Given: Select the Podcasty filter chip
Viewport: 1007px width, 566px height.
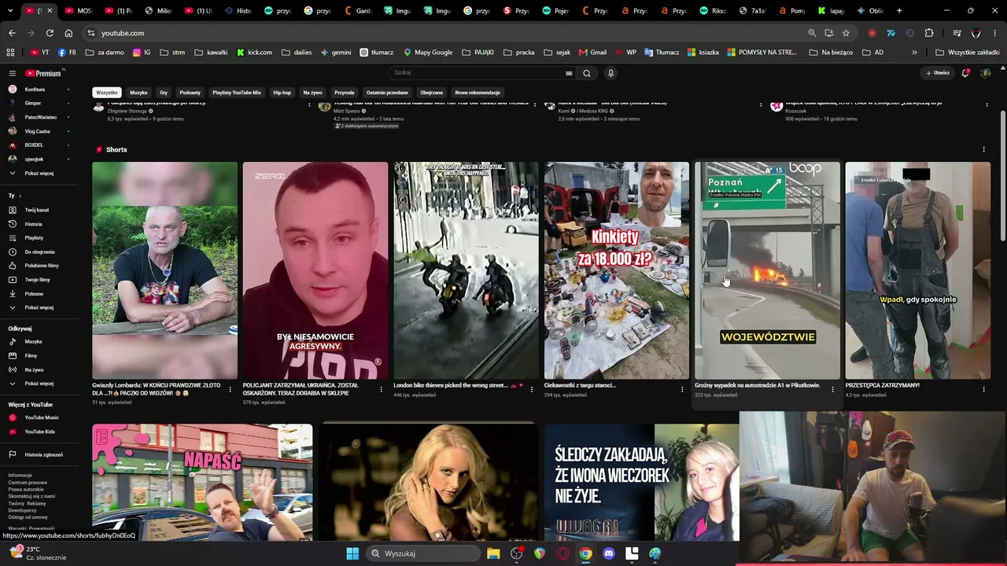Looking at the screenshot, I should pyautogui.click(x=190, y=93).
